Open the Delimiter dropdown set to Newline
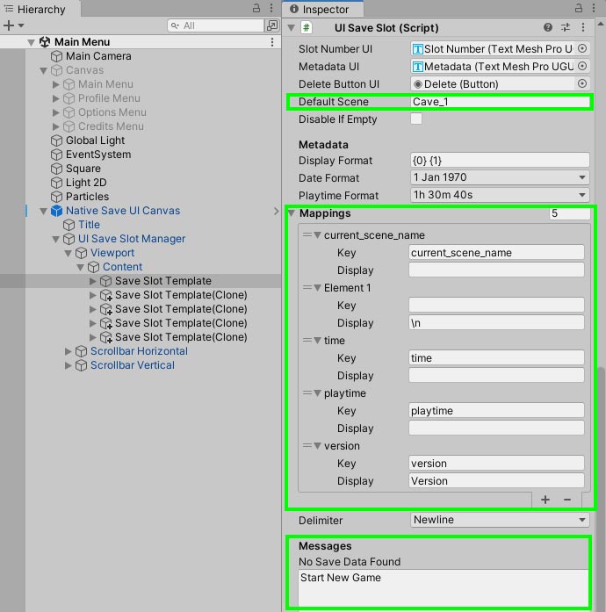Image resolution: width=606 pixels, height=612 pixels. (500, 520)
